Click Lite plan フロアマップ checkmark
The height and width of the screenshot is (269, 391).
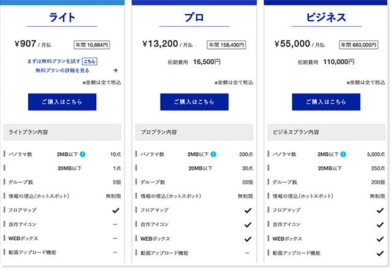tap(115, 210)
